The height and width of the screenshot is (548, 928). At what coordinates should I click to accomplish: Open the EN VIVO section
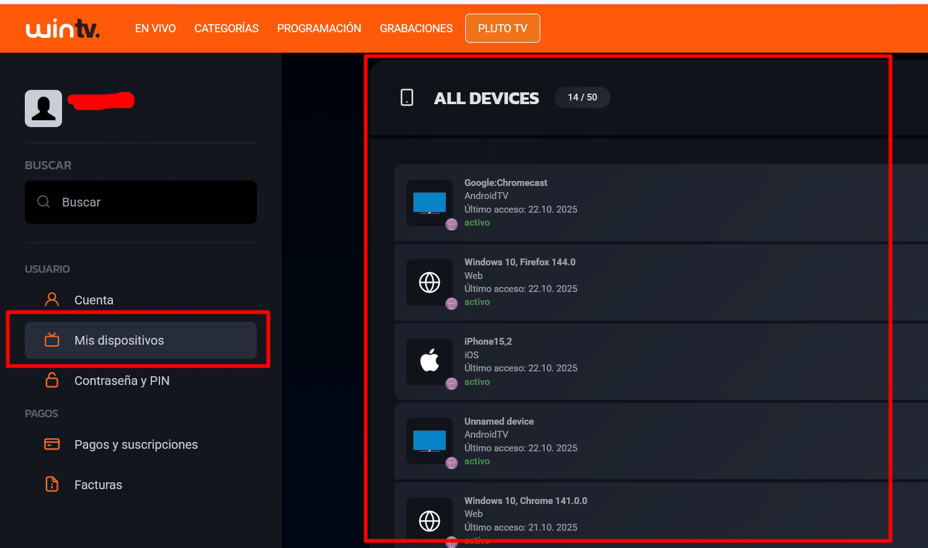pyautogui.click(x=155, y=29)
